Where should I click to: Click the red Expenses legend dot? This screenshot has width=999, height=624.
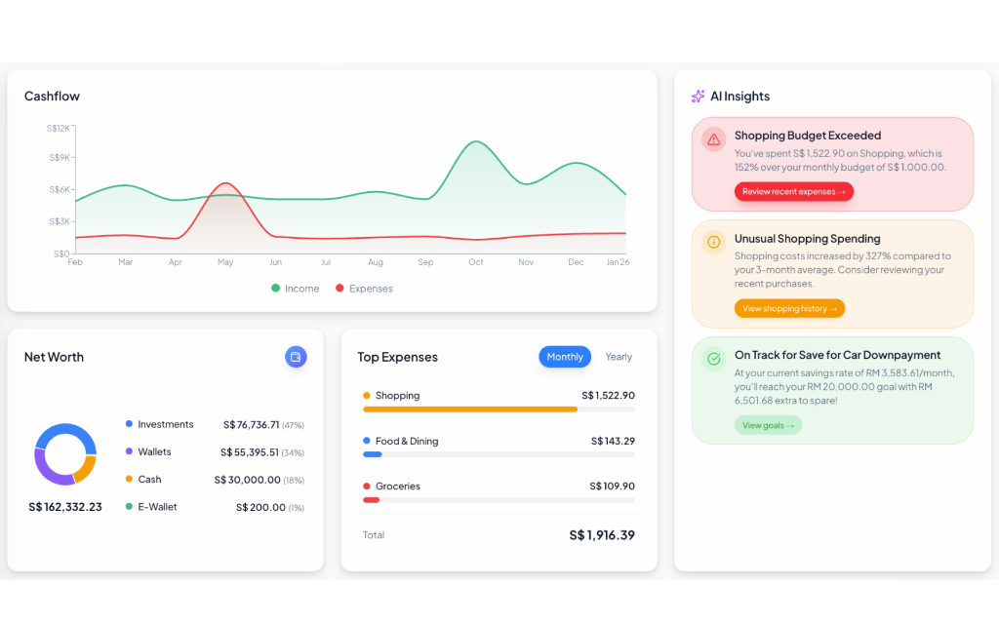click(340, 289)
